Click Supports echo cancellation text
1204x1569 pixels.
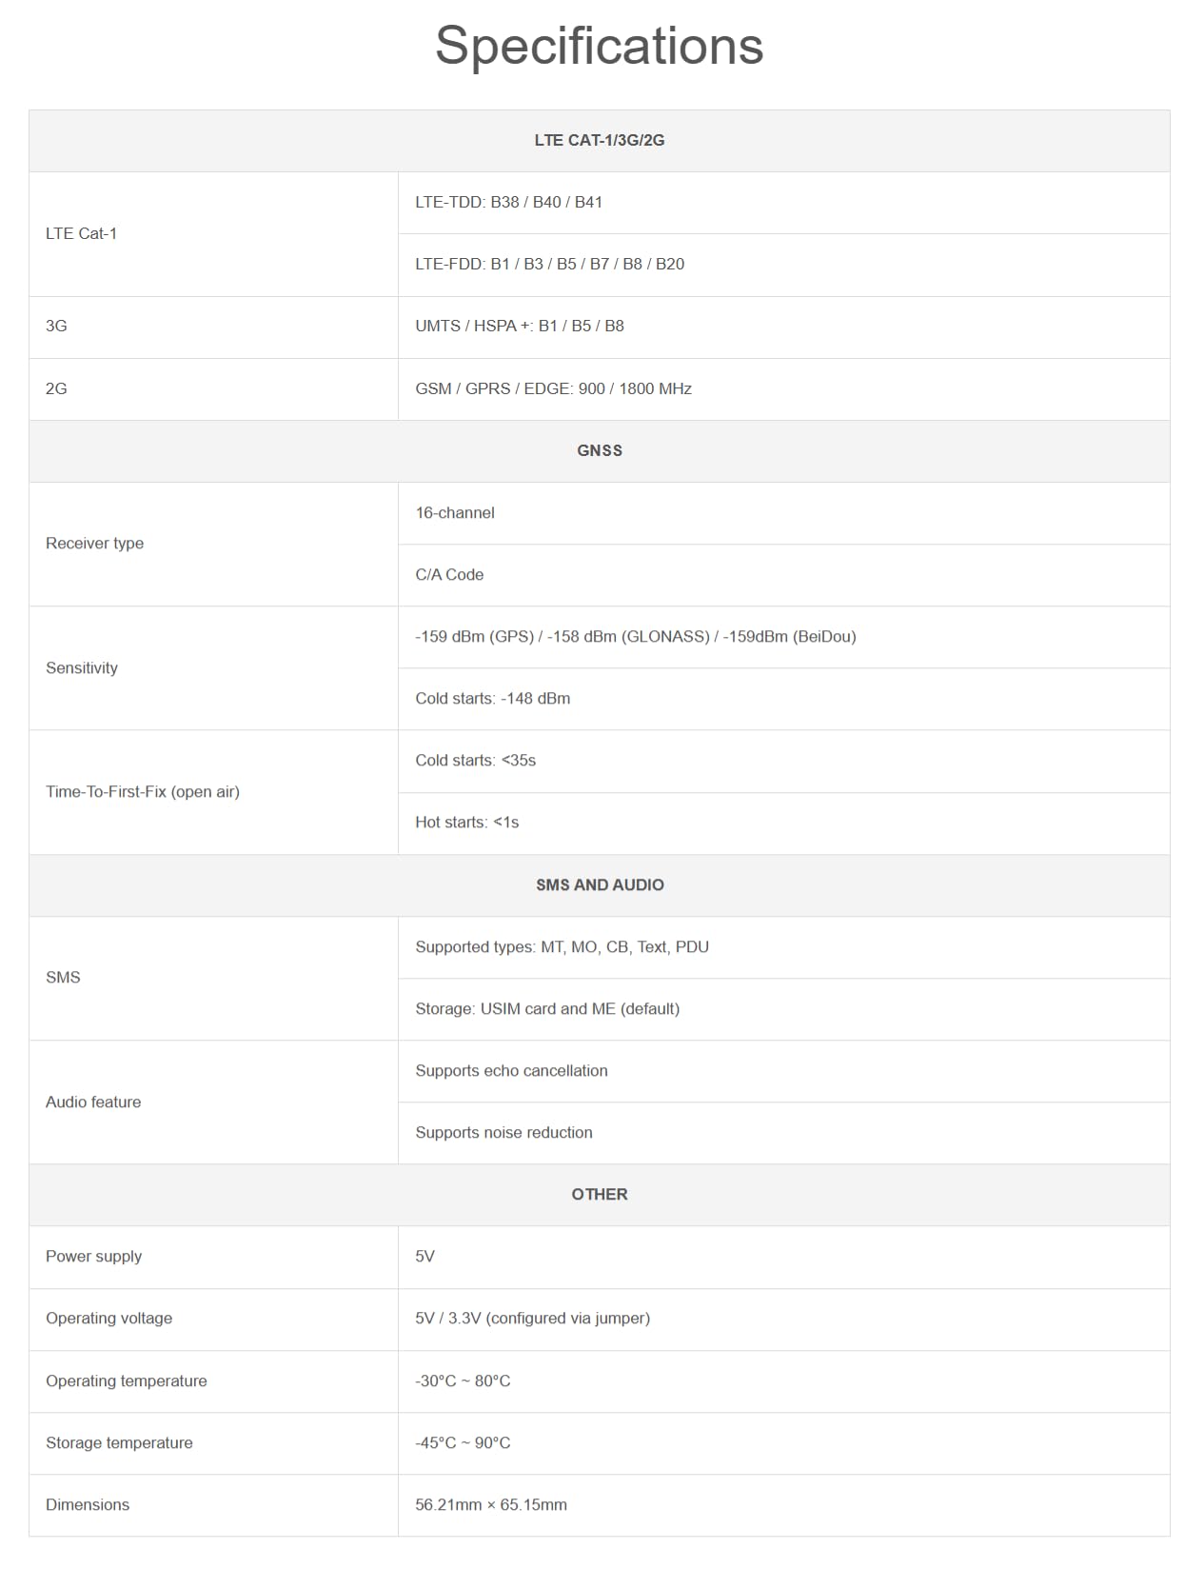511,1071
